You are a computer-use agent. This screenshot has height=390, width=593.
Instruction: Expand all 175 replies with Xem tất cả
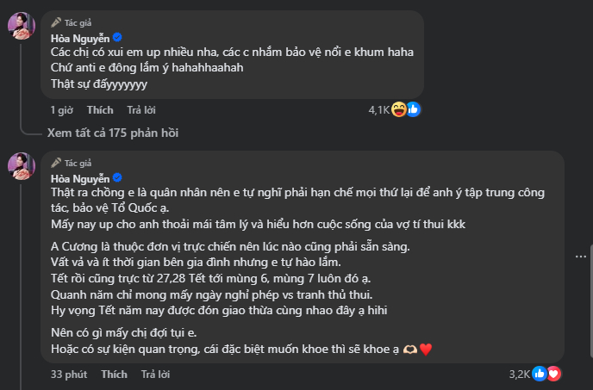coord(113,133)
